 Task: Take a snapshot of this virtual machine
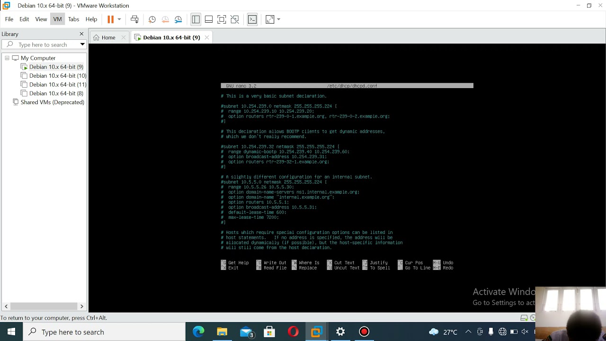[x=152, y=19]
